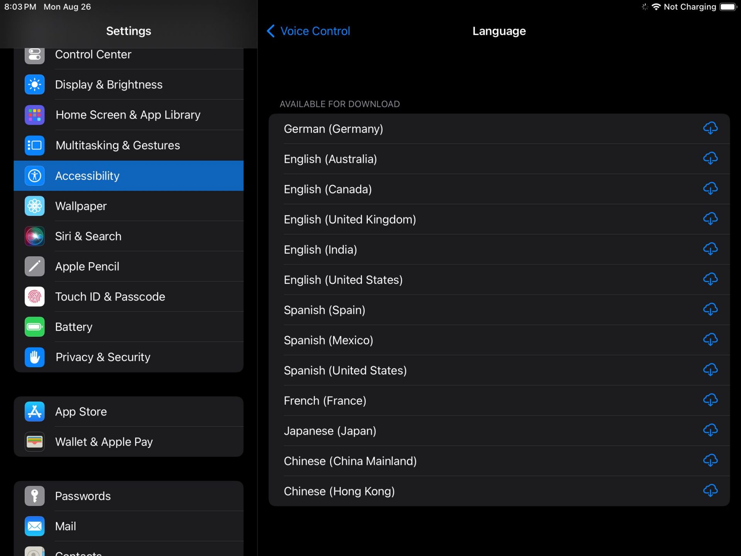Image resolution: width=741 pixels, height=556 pixels.
Task: Tap the Wi-Fi status icon
Action: point(656,7)
